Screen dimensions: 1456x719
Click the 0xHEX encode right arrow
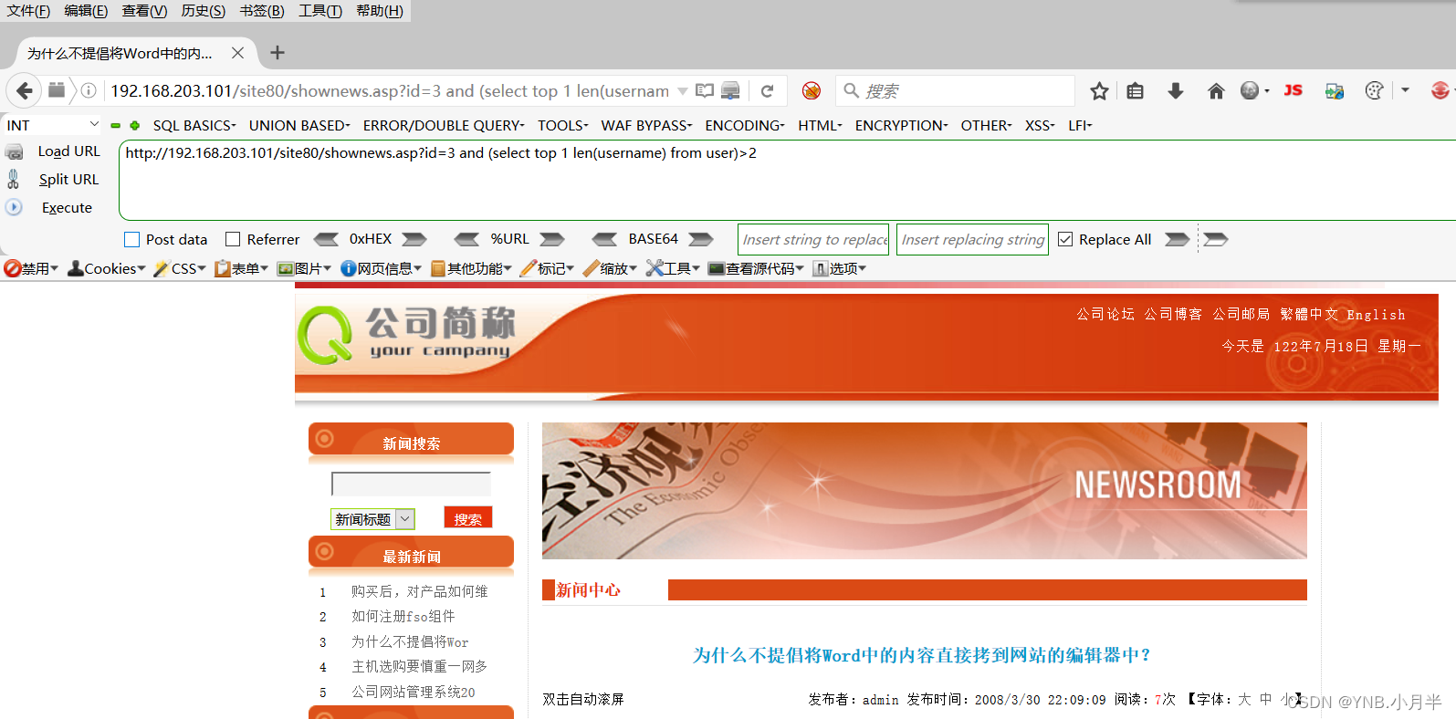pos(414,239)
